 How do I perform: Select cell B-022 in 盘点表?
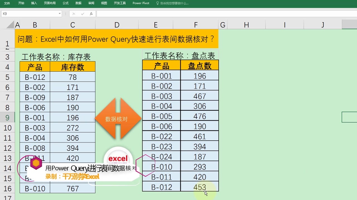point(161,136)
